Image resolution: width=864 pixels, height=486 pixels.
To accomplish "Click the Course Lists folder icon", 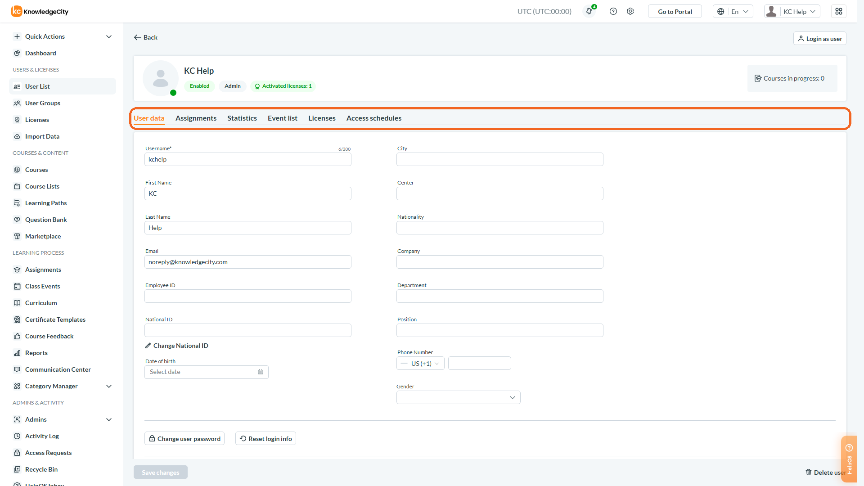I will tap(17, 186).
